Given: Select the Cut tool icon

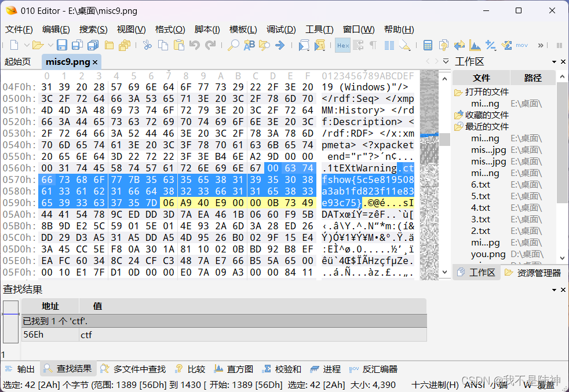Looking at the screenshot, I should (146, 45).
